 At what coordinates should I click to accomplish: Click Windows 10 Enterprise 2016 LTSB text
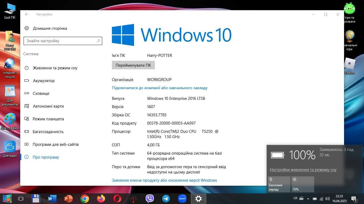click(x=176, y=99)
